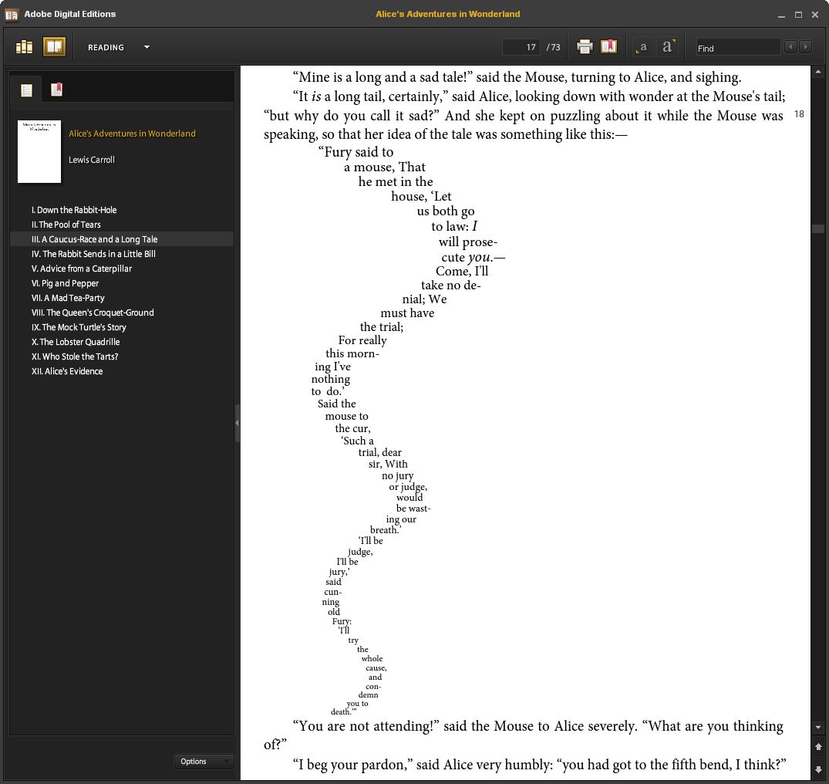Image resolution: width=829 pixels, height=784 pixels.
Task: Open chapter V. Advice from a Caterpillar
Action: click(x=82, y=269)
